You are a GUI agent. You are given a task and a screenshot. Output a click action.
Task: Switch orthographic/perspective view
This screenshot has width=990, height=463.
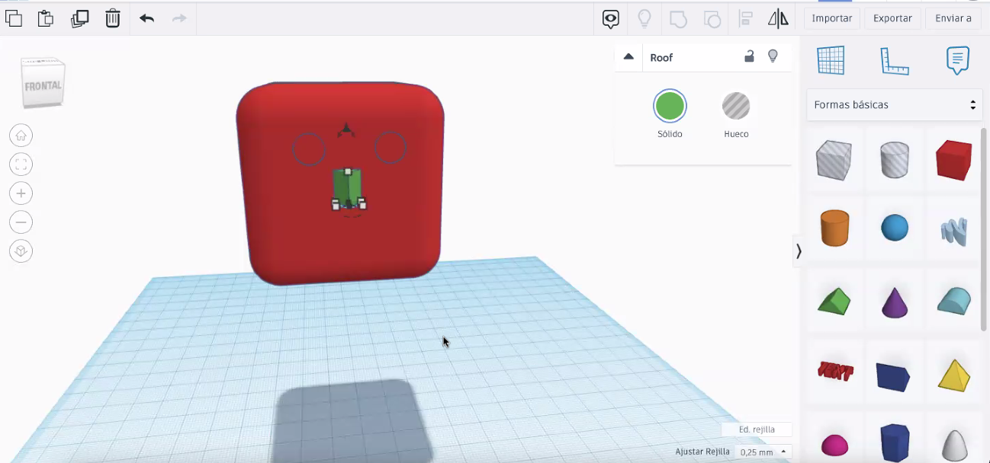[x=21, y=251]
